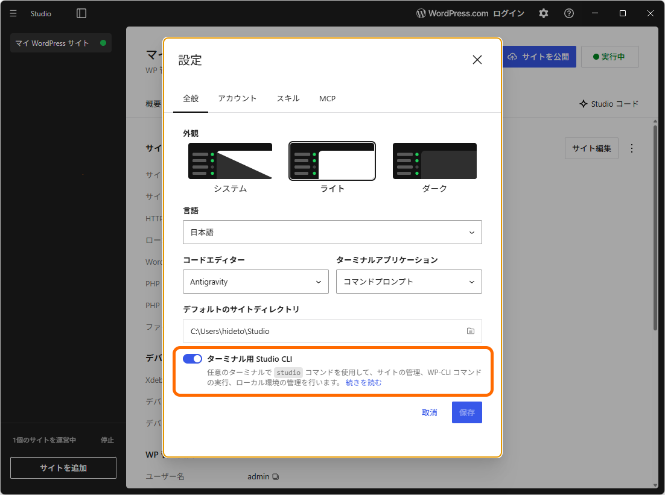The image size is (665, 495).
Task: Open the コードエディター dropdown showing Antigravity
Action: pos(256,282)
